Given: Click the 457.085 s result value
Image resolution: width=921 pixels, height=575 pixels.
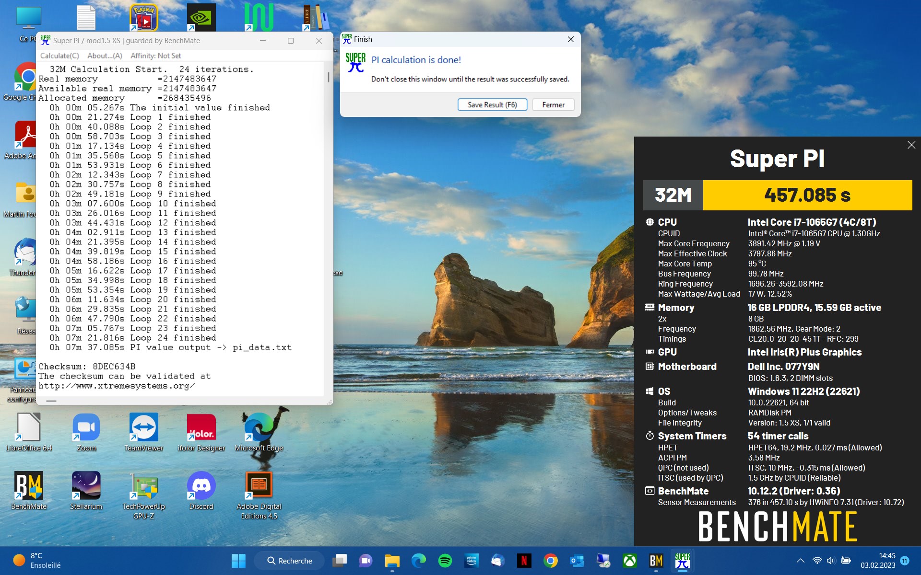Looking at the screenshot, I should tap(807, 195).
